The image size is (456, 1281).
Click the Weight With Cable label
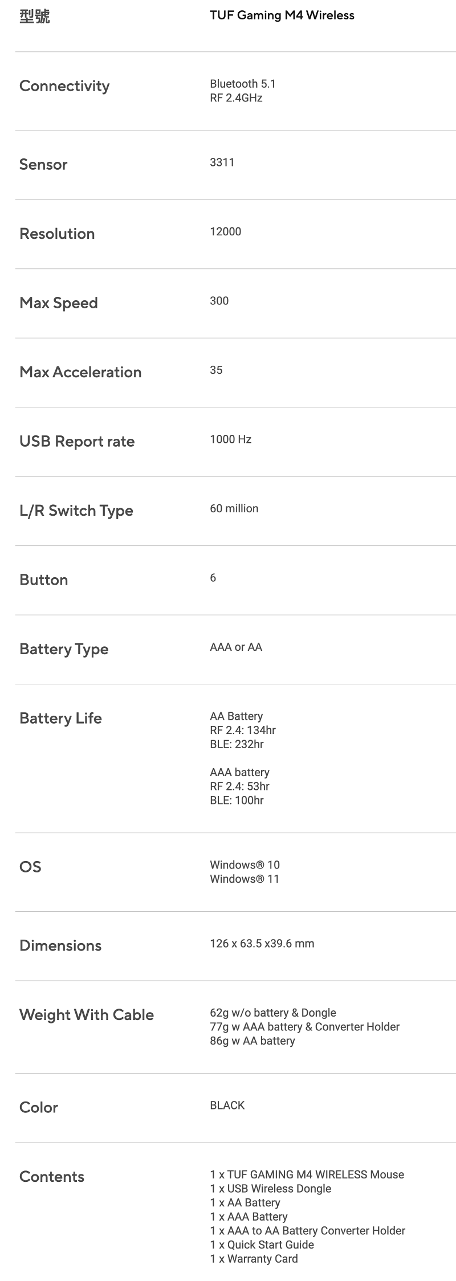click(x=87, y=1015)
